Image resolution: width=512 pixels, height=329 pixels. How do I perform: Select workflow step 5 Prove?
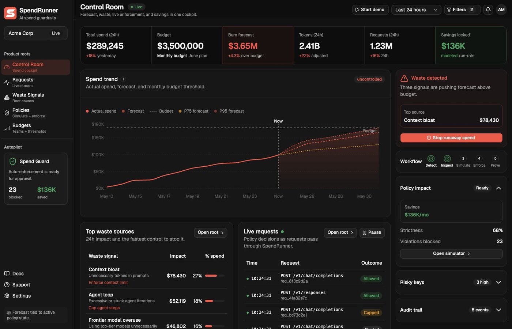tap(495, 159)
